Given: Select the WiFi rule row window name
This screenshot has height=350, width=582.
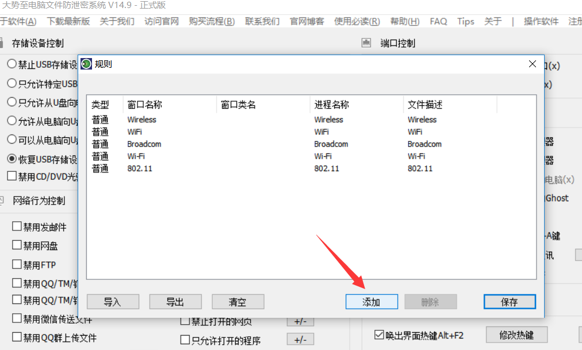Looking at the screenshot, I should coord(135,132).
